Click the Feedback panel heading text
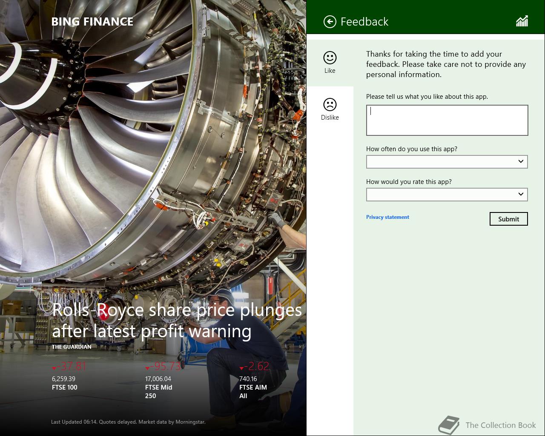The image size is (545, 436). (x=364, y=22)
